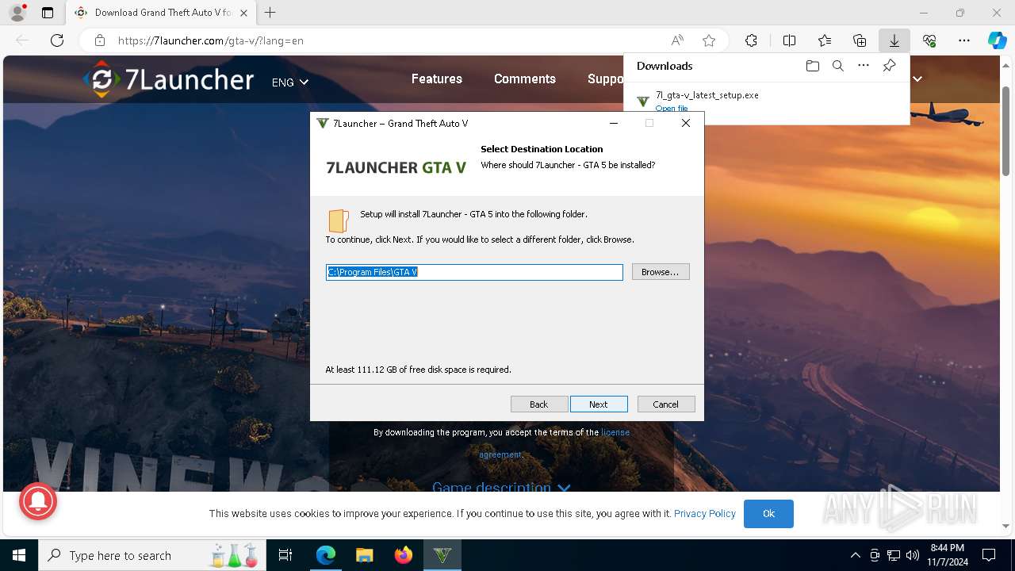Expand the Game description section

click(501, 486)
